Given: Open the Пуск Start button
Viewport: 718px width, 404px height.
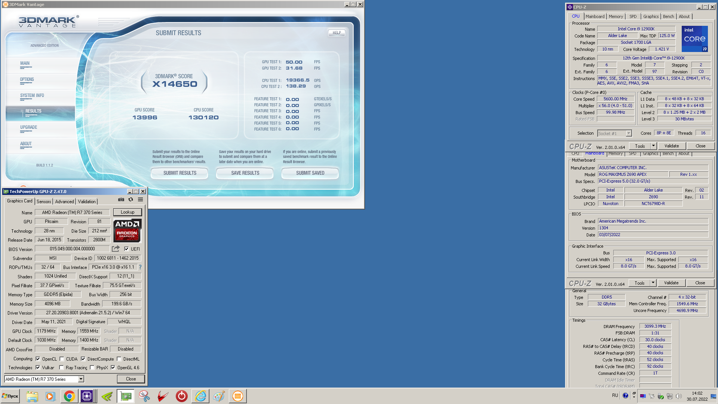Looking at the screenshot, I should point(10,396).
